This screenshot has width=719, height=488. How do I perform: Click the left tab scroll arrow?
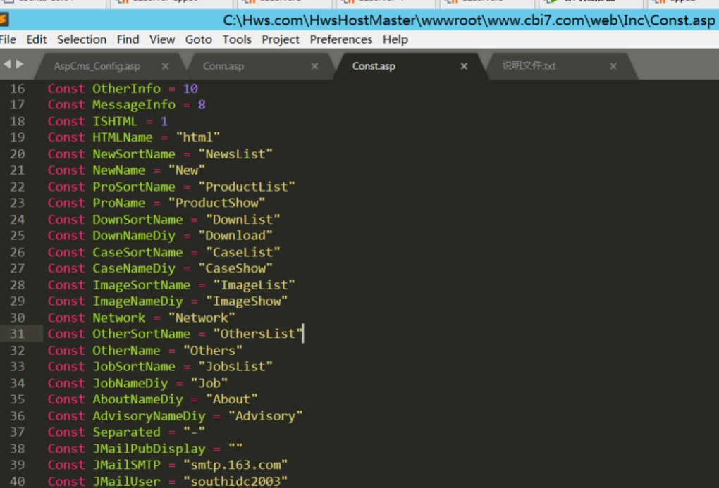coord(7,65)
